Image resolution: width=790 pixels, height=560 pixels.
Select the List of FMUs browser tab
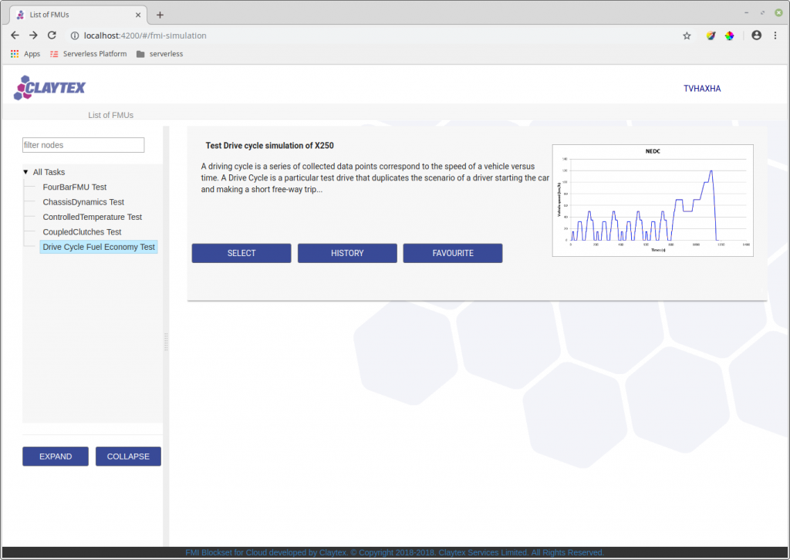tap(78, 15)
